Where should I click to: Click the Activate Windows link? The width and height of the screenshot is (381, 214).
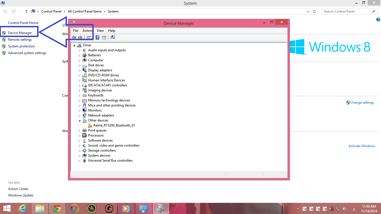click(362, 146)
